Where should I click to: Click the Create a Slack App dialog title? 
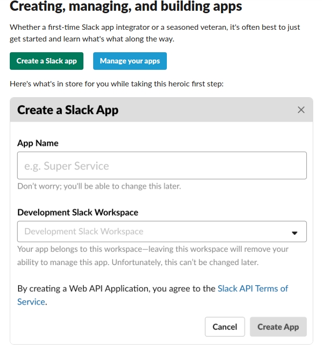coord(68,110)
